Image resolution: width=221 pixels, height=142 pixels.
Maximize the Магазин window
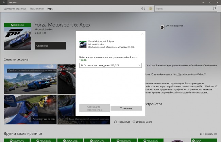tap(210, 2)
